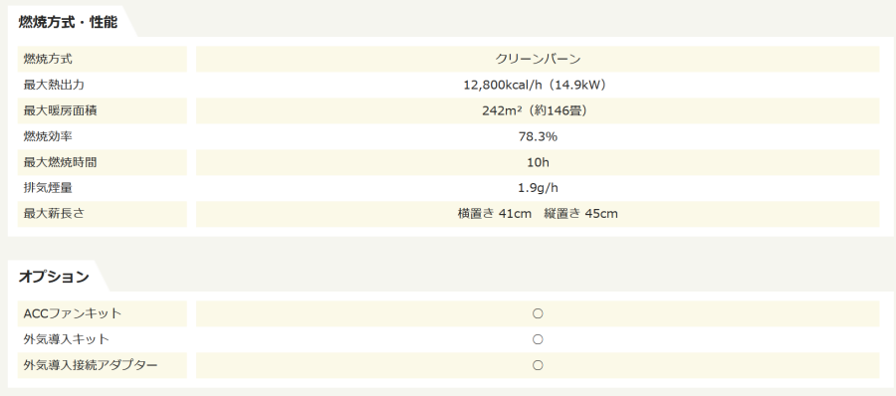Click the 最大燃焼時間 row label
The image size is (896, 396).
[x=103, y=162]
